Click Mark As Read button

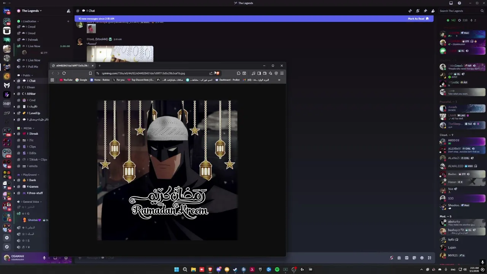418,19
